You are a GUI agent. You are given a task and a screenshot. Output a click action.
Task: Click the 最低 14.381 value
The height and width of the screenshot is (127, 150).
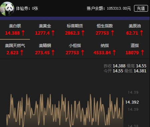pyautogui.click(x=140, y=71)
